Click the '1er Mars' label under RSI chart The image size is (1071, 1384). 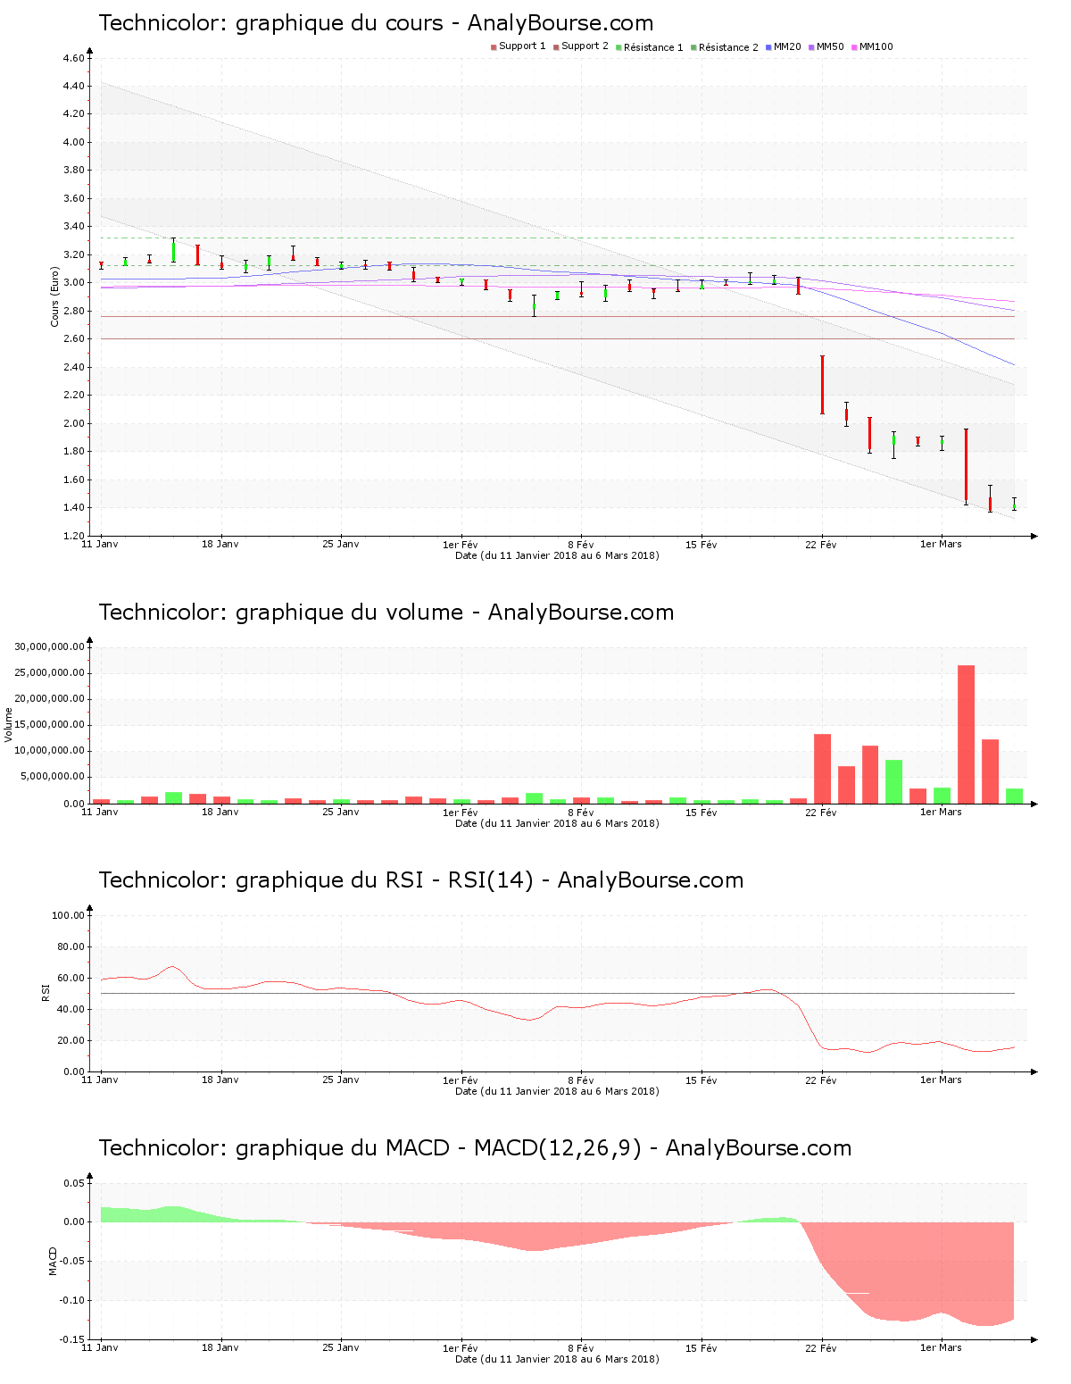(942, 1080)
